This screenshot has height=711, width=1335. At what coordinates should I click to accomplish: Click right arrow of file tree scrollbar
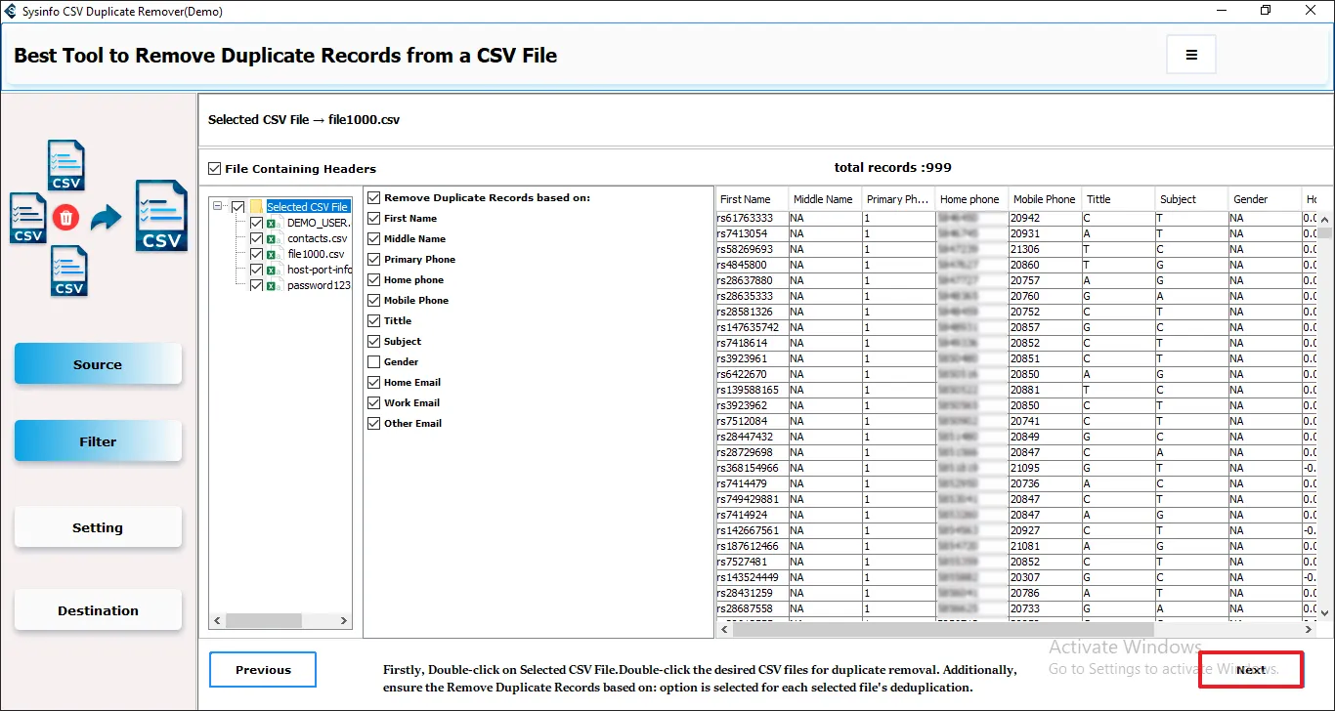[344, 620]
